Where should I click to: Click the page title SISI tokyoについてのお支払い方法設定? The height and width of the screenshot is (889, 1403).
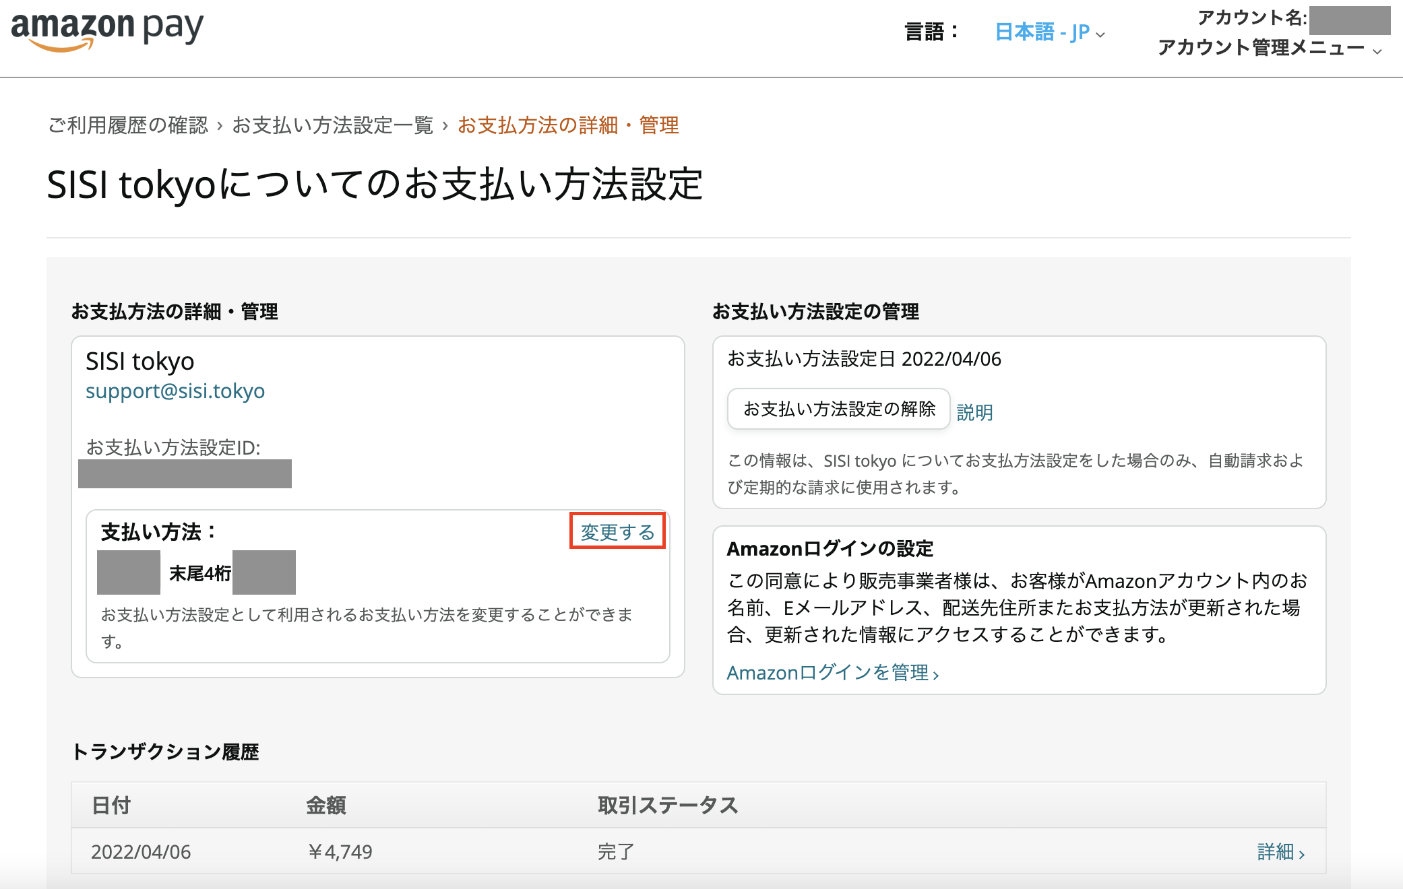click(x=375, y=185)
